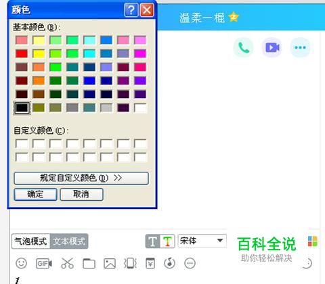
Task: Select the cyan swatch in second row
Action: (89, 53)
